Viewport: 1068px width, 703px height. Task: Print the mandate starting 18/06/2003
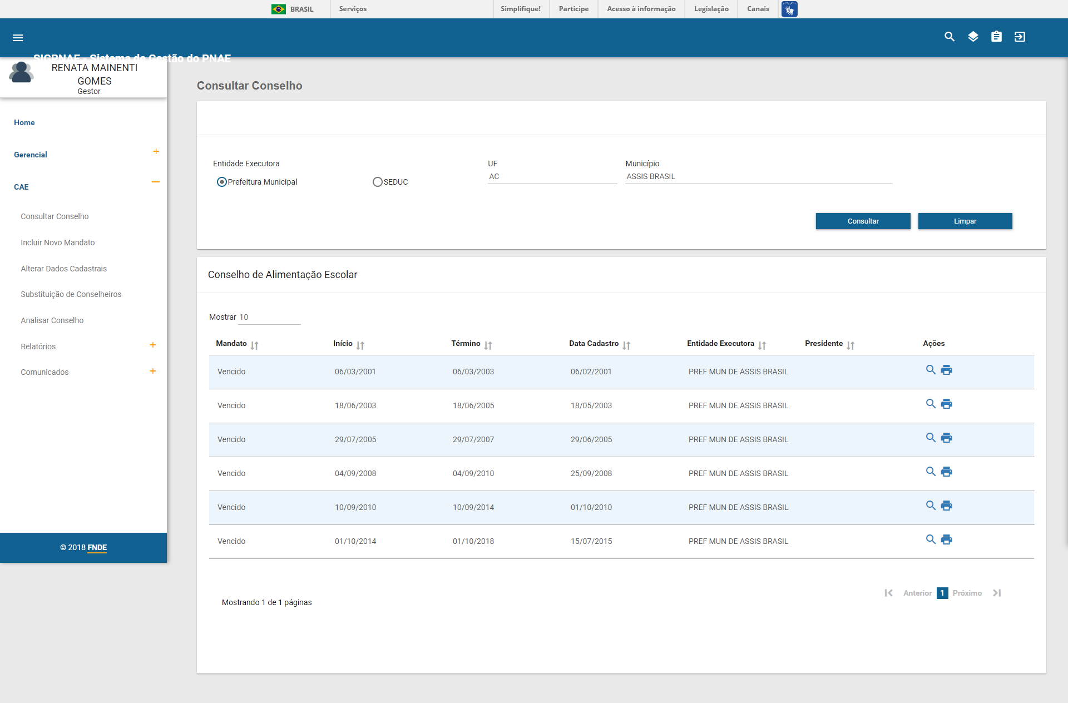(946, 404)
